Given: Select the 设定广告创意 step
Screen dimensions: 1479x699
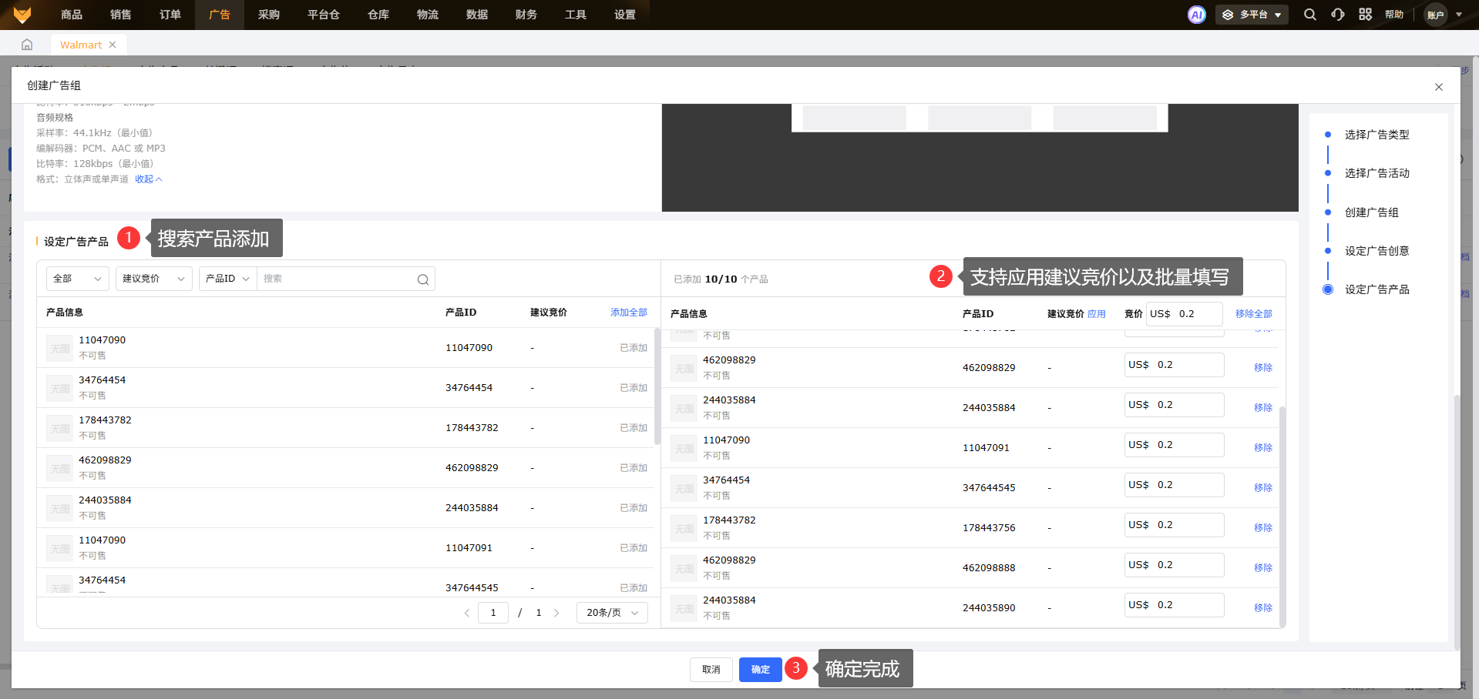Looking at the screenshot, I should [1376, 251].
